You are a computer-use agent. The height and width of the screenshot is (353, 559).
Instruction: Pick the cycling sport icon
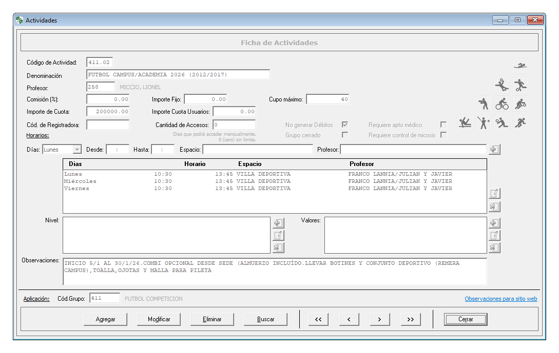502,104
